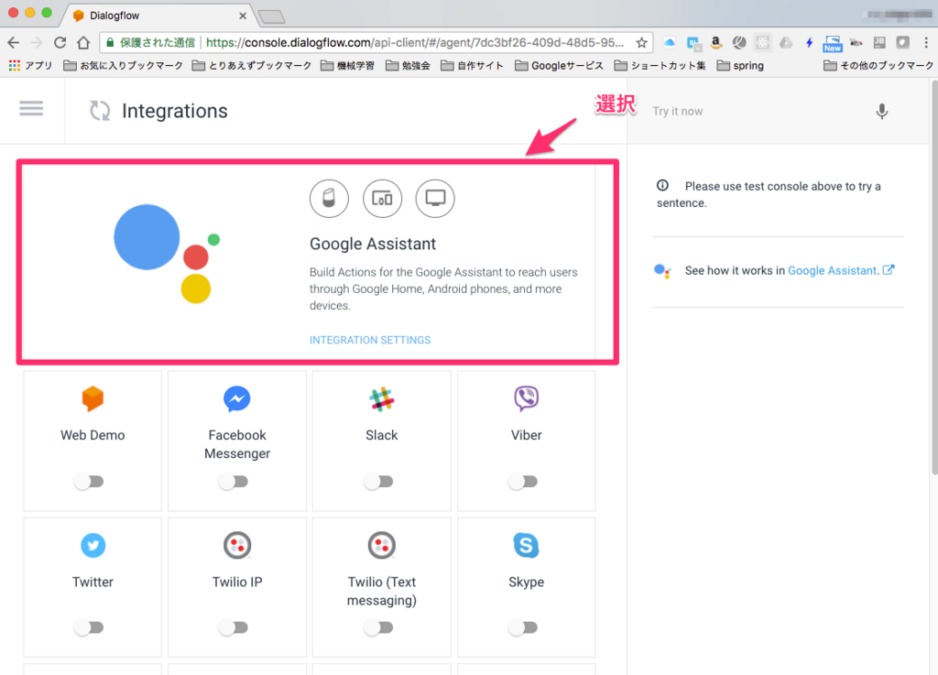Switch on the Twilio IP toggle
The height and width of the screenshot is (675, 938).
tap(234, 627)
